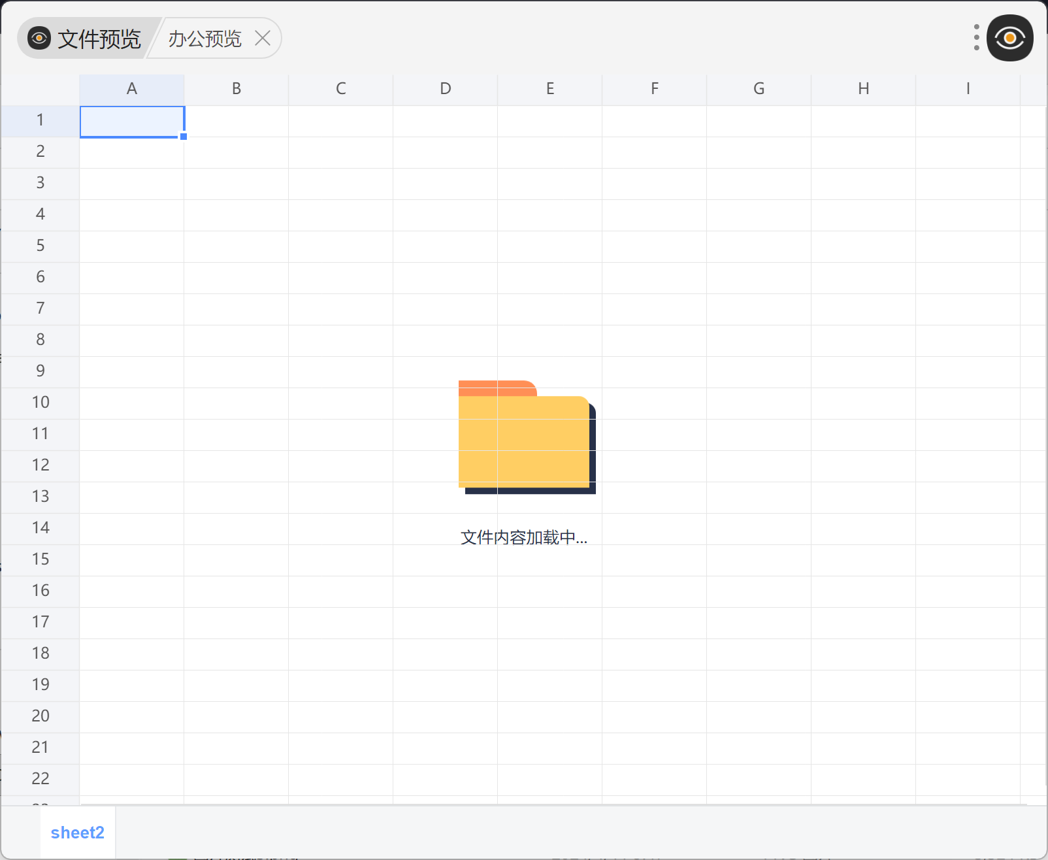Click the round eye logo button top-right
Viewport: 1048px width, 860px height.
[1009, 38]
